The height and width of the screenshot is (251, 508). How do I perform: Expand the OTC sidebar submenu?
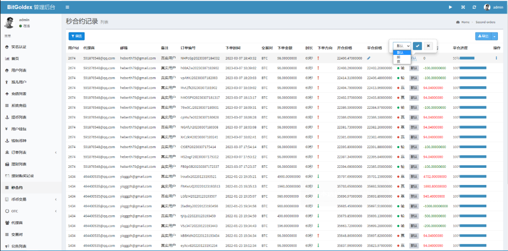coord(31,211)
